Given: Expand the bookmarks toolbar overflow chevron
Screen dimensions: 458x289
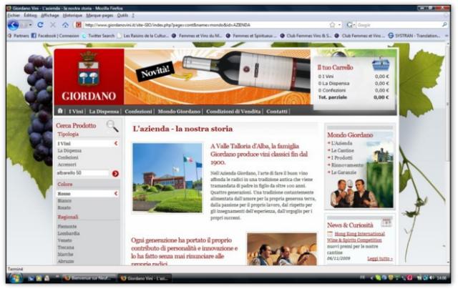Looking at the screenshot, I should coord(447,36).
